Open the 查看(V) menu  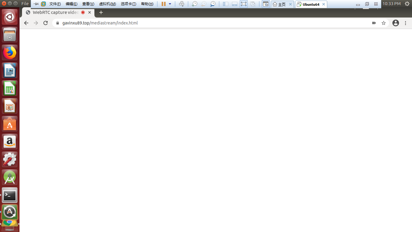pos(88,4)
